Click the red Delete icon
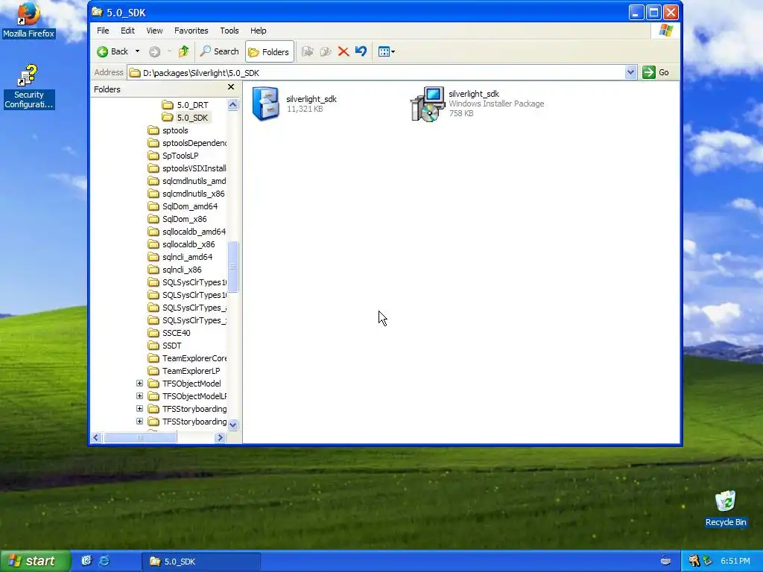 pyautogui.click(x=343, y=51)
